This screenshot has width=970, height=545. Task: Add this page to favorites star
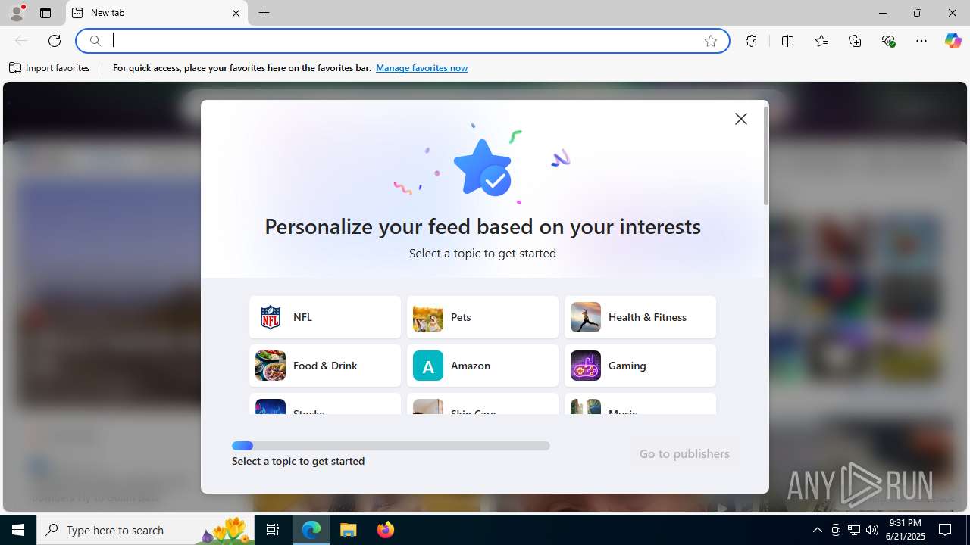[710, 41]
